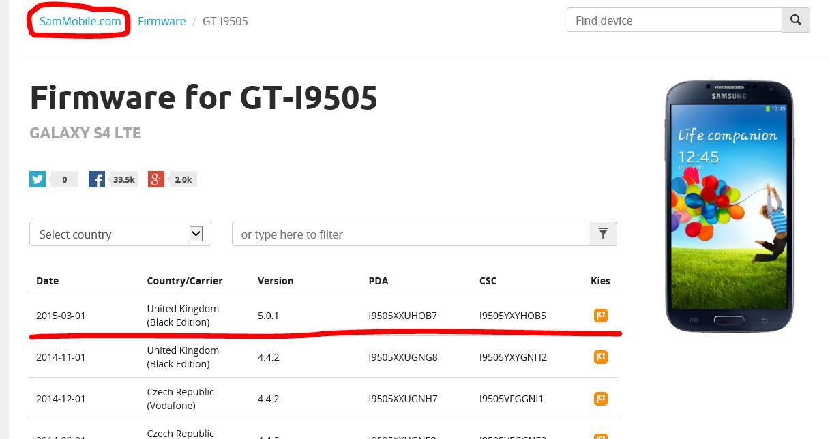Open the SamMobile.com home link
This screenshot has height=439, width=830.
coord(80,21)
